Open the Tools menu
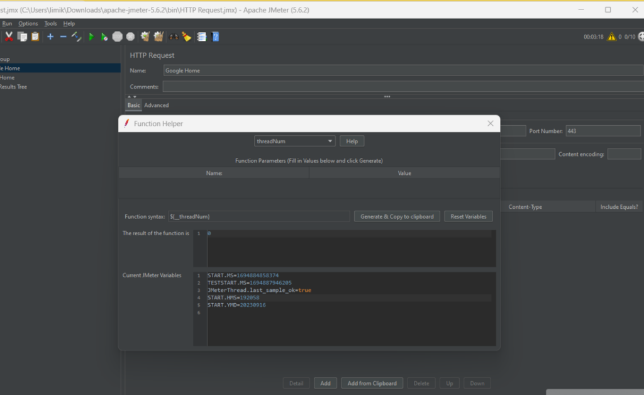This screenshot has height=395, width=644. click(50, 23)
